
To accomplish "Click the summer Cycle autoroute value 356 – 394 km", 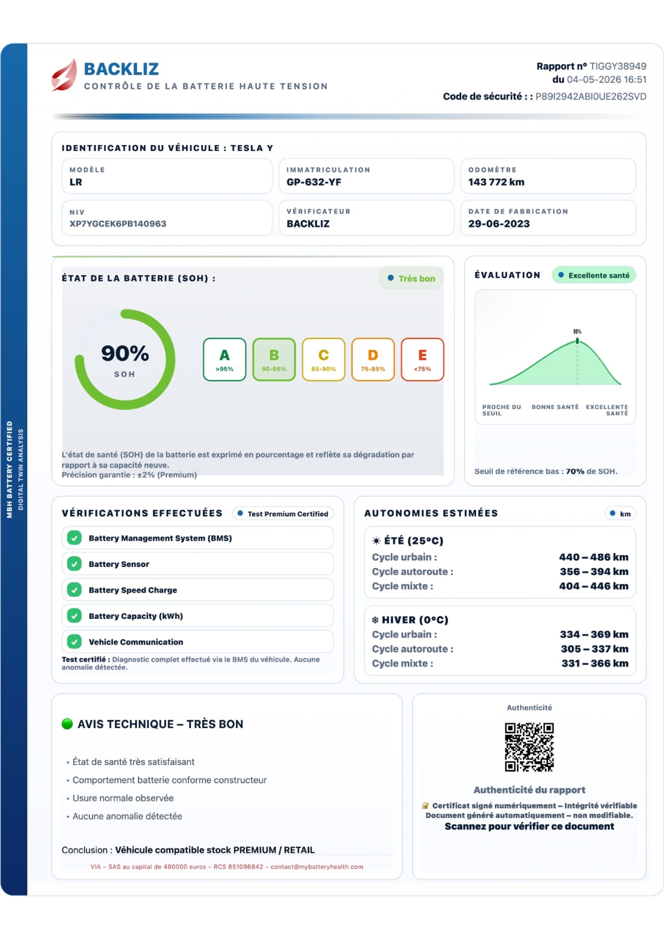I will click(x=594, y=571).
